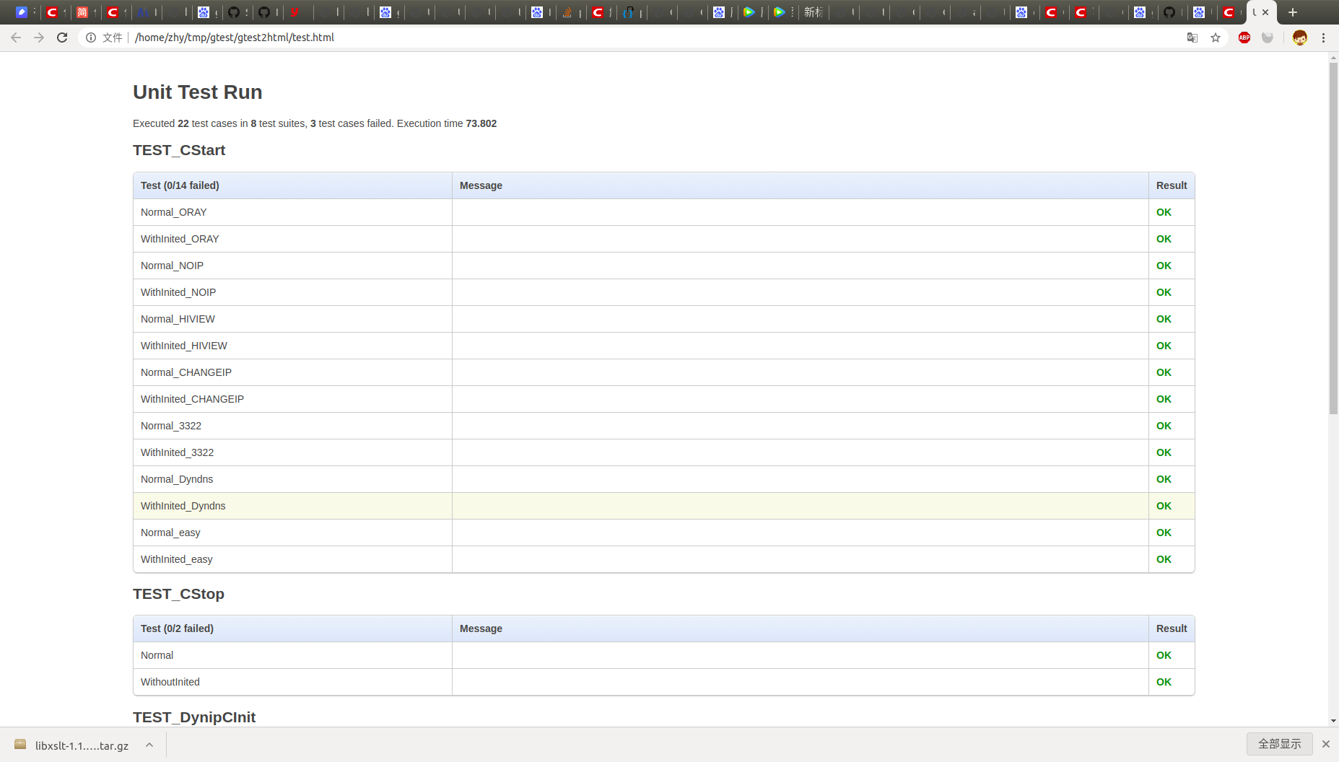Viewport: 1339px width, 762px height.
Task: Expand the libxslt download item options
Action: click(149, 744)
